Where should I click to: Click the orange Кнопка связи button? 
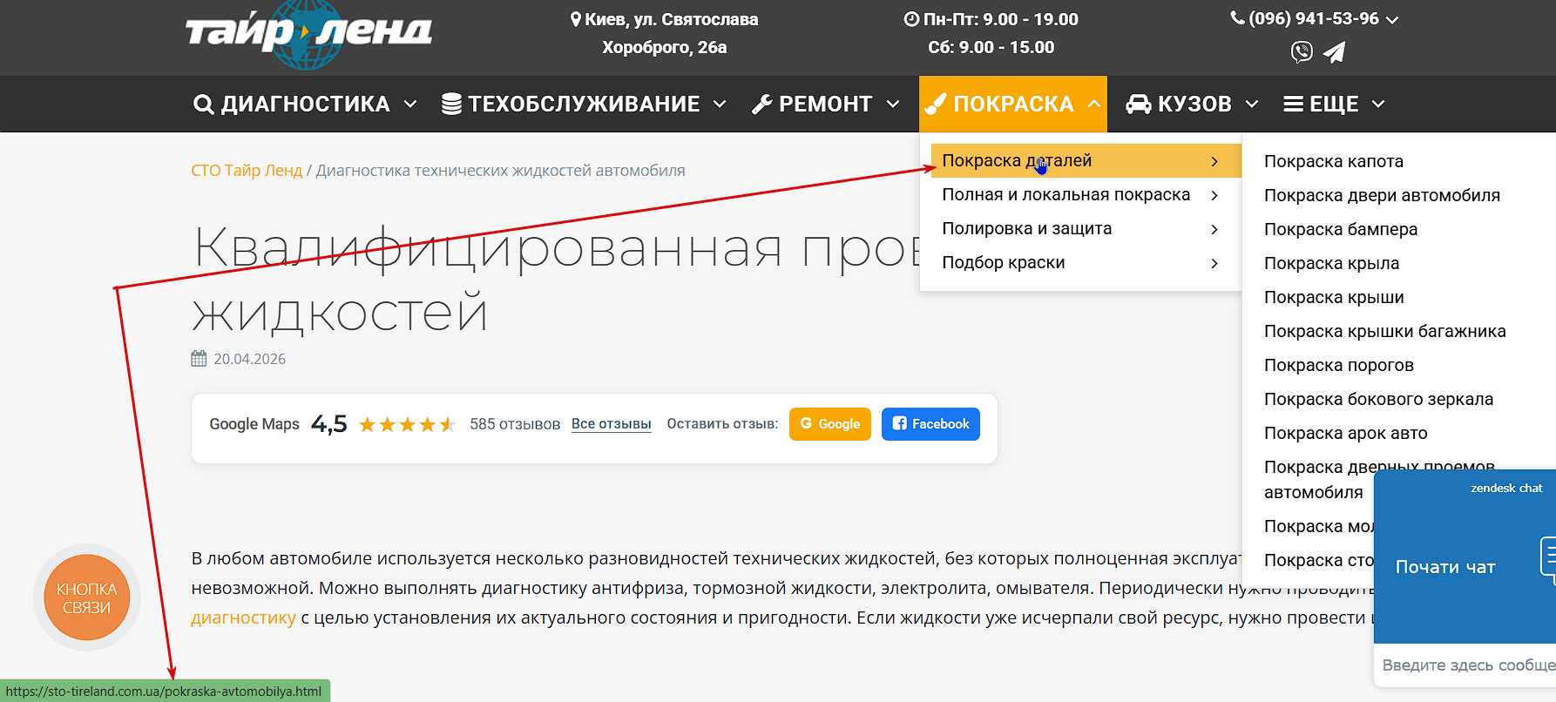click(x=86, y=597)
